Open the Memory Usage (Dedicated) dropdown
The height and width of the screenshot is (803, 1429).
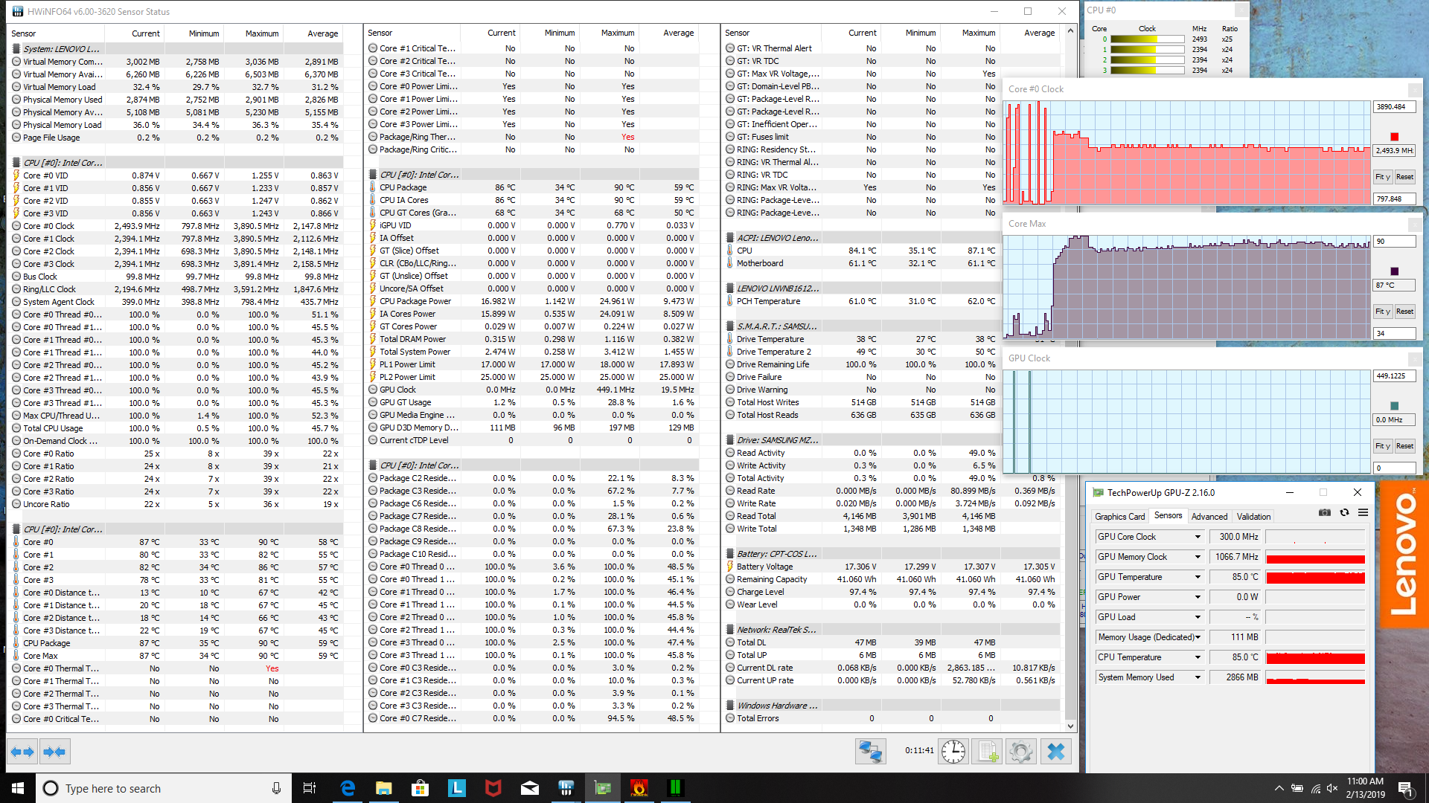1198,637
